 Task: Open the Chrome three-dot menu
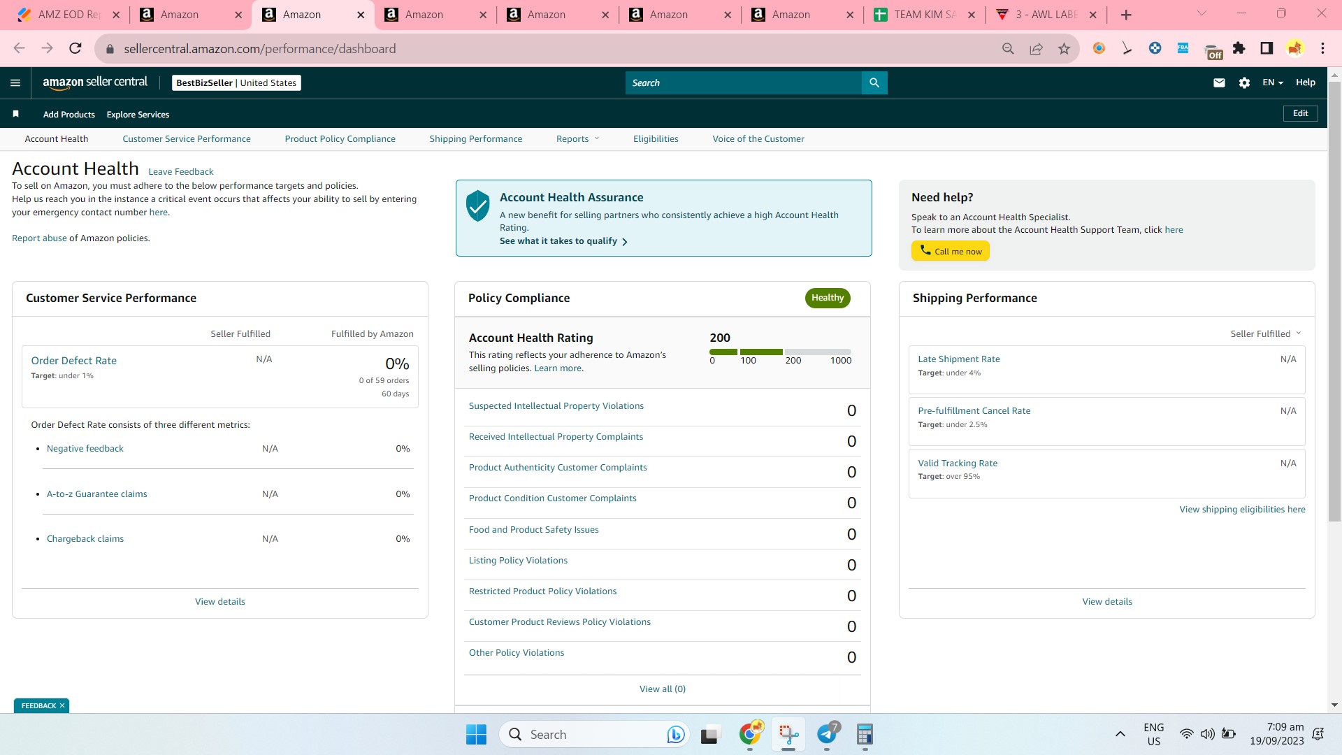coord(1322,48)
